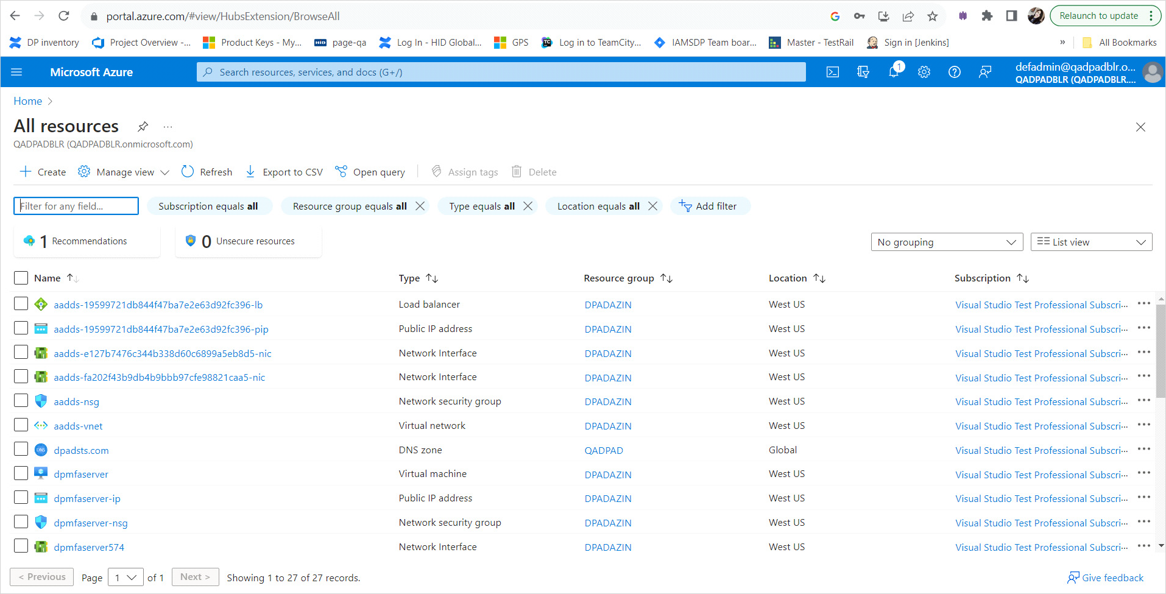This screenshot has width=1166, height=594.
Task: Click Export to CSV command
Action: (284, 172)
